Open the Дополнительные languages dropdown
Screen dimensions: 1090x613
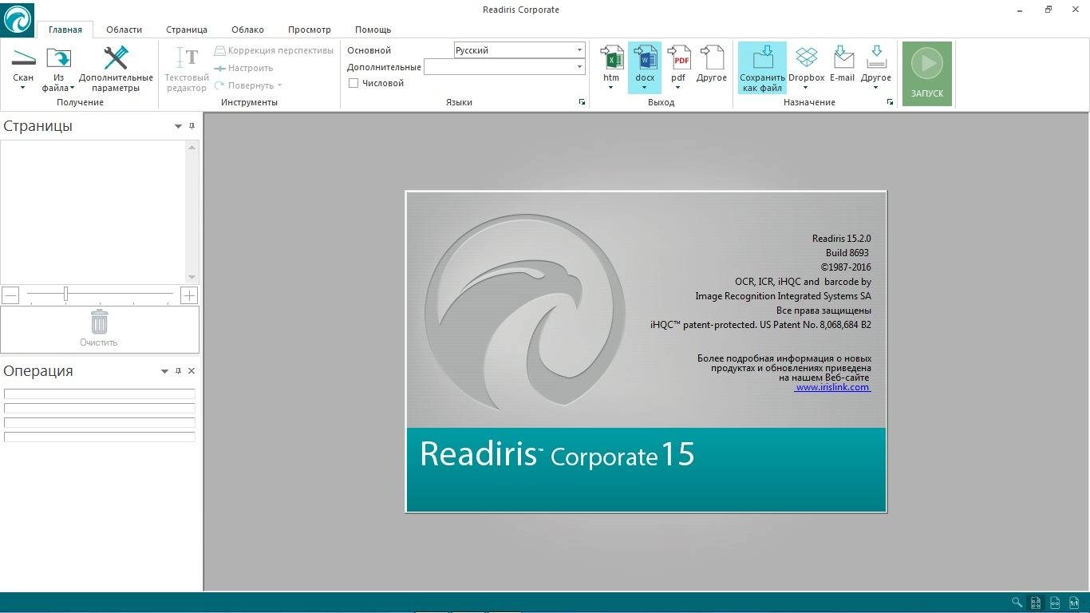coord(580,67)
